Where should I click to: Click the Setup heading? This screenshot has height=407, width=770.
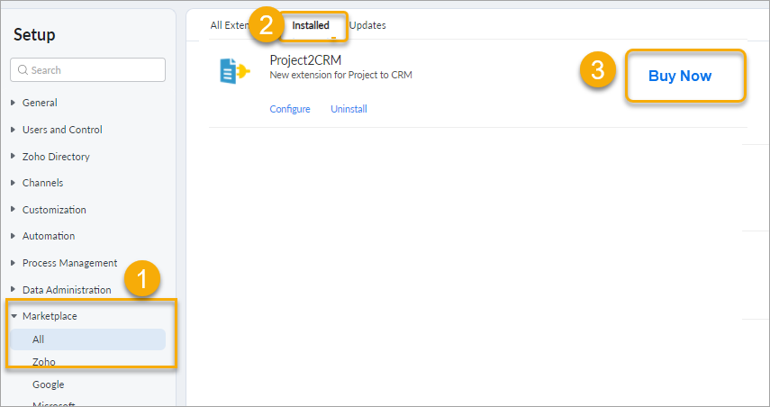34,35
